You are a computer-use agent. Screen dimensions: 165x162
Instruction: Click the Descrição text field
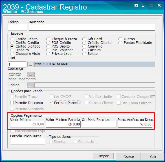click(92, 27)
